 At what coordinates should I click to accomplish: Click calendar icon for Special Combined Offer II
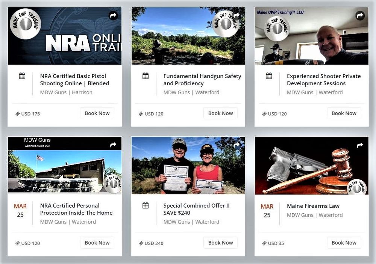coord(146,205)
